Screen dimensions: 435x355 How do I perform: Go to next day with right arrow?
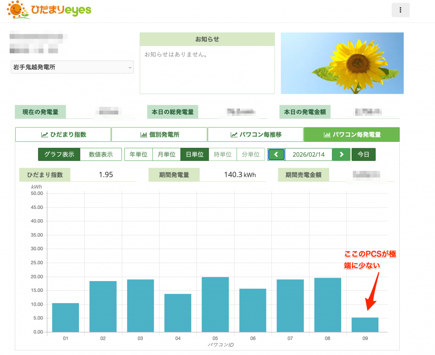[341, 155]
